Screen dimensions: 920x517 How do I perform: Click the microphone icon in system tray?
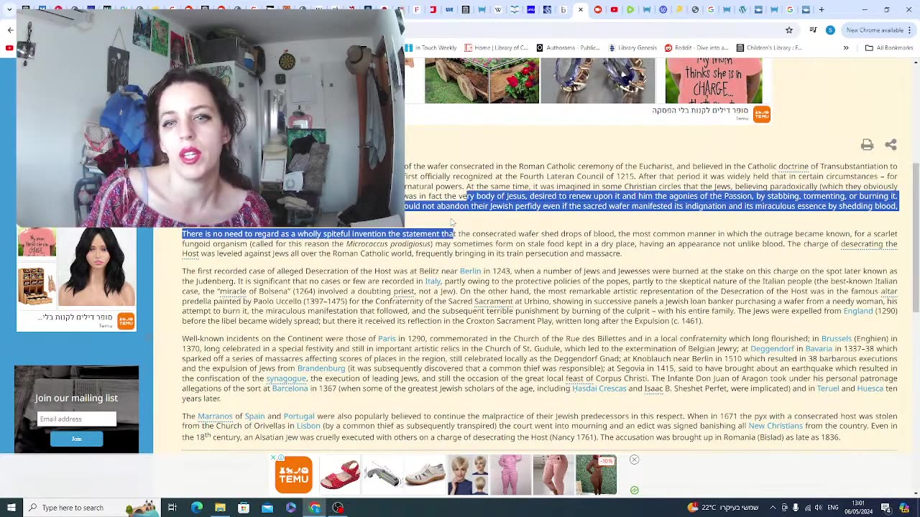click(x=796, y=508)
